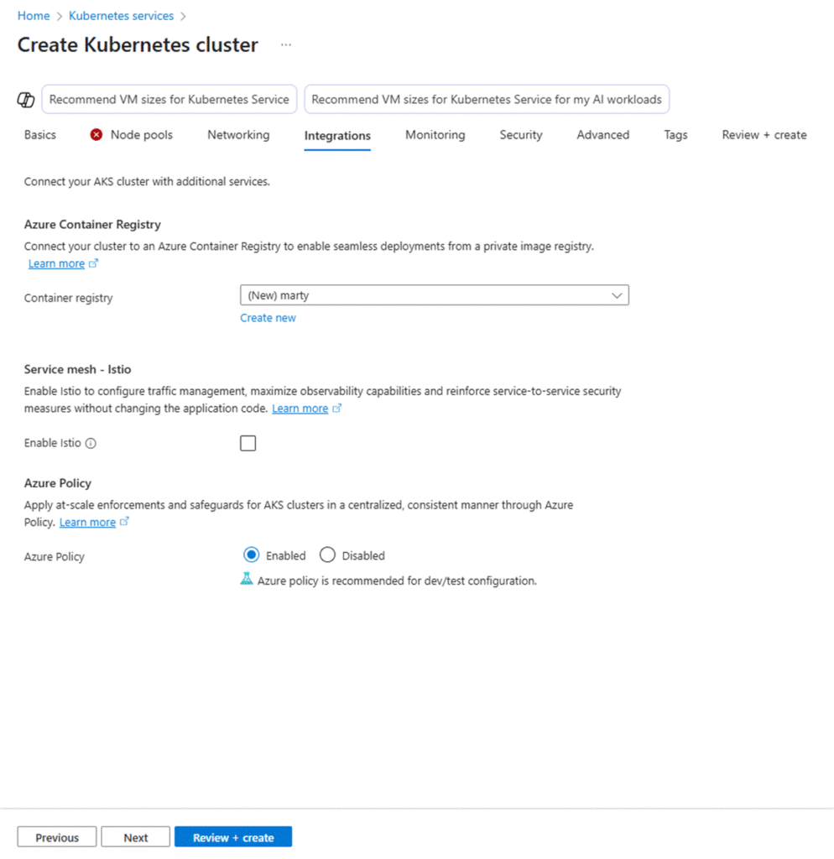Click Recommend VM sizes for AI workloads
834x859 pixels.
[487, 99]
